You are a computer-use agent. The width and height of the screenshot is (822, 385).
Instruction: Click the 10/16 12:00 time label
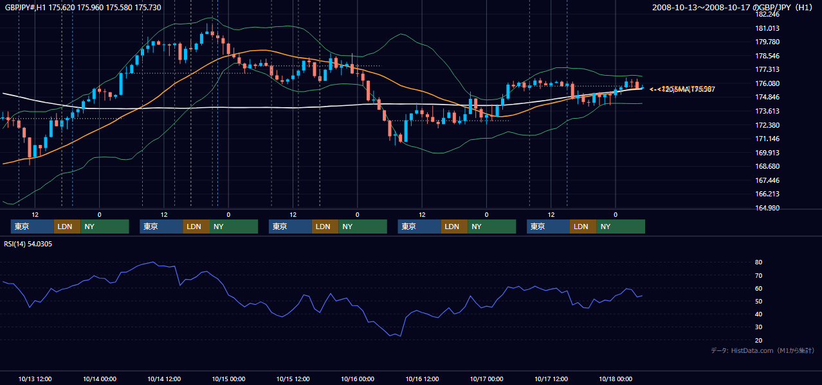click(x=422, y=379)
